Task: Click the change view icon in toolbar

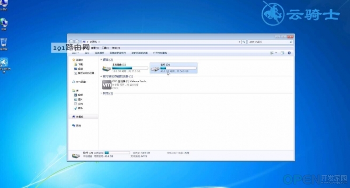Action: tap(272, 53)
